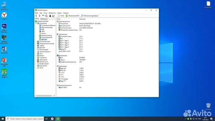Open the Word desktop shortcut
Screen dimensions: 215x121
point(4,50)
